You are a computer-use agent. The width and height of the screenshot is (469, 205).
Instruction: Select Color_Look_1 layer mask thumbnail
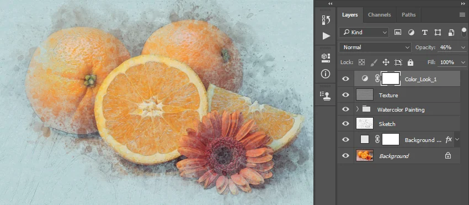(x=391, y=78)
